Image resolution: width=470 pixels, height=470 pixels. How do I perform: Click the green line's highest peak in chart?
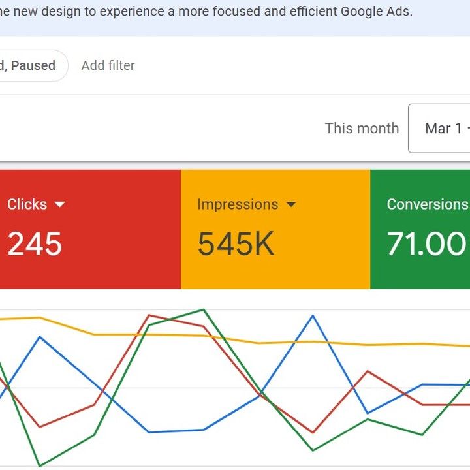pos(204,310)
